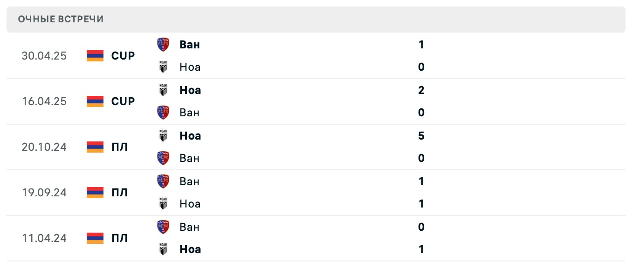Click Van logo in 11.04.24 match
This screenshot has width=633, height=268.
[x=163, y=227]
